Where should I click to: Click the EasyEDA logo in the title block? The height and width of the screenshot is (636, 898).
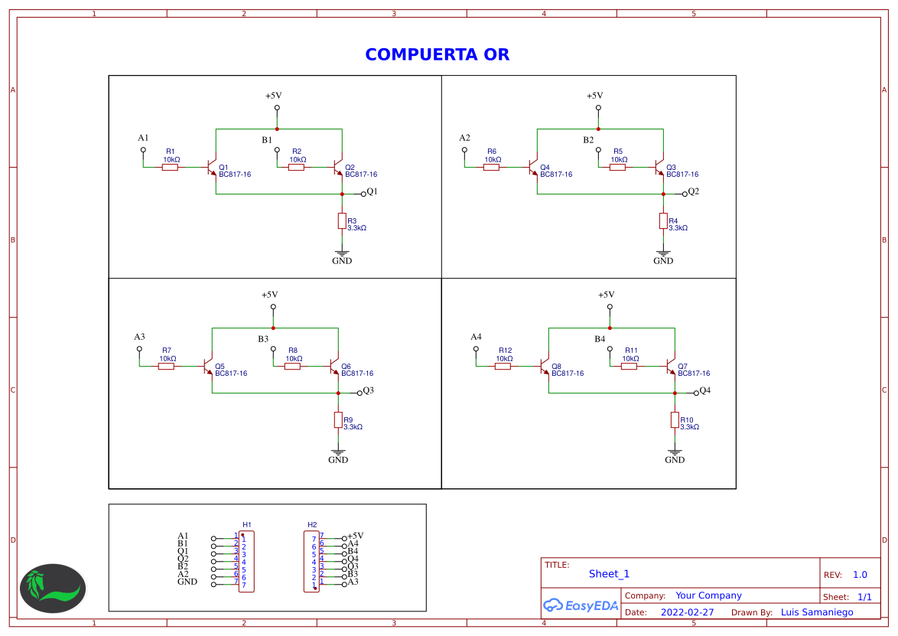(x=580, y=605)
